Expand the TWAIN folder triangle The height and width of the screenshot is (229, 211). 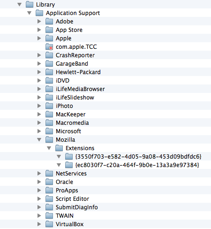click(x=39, y=216)
